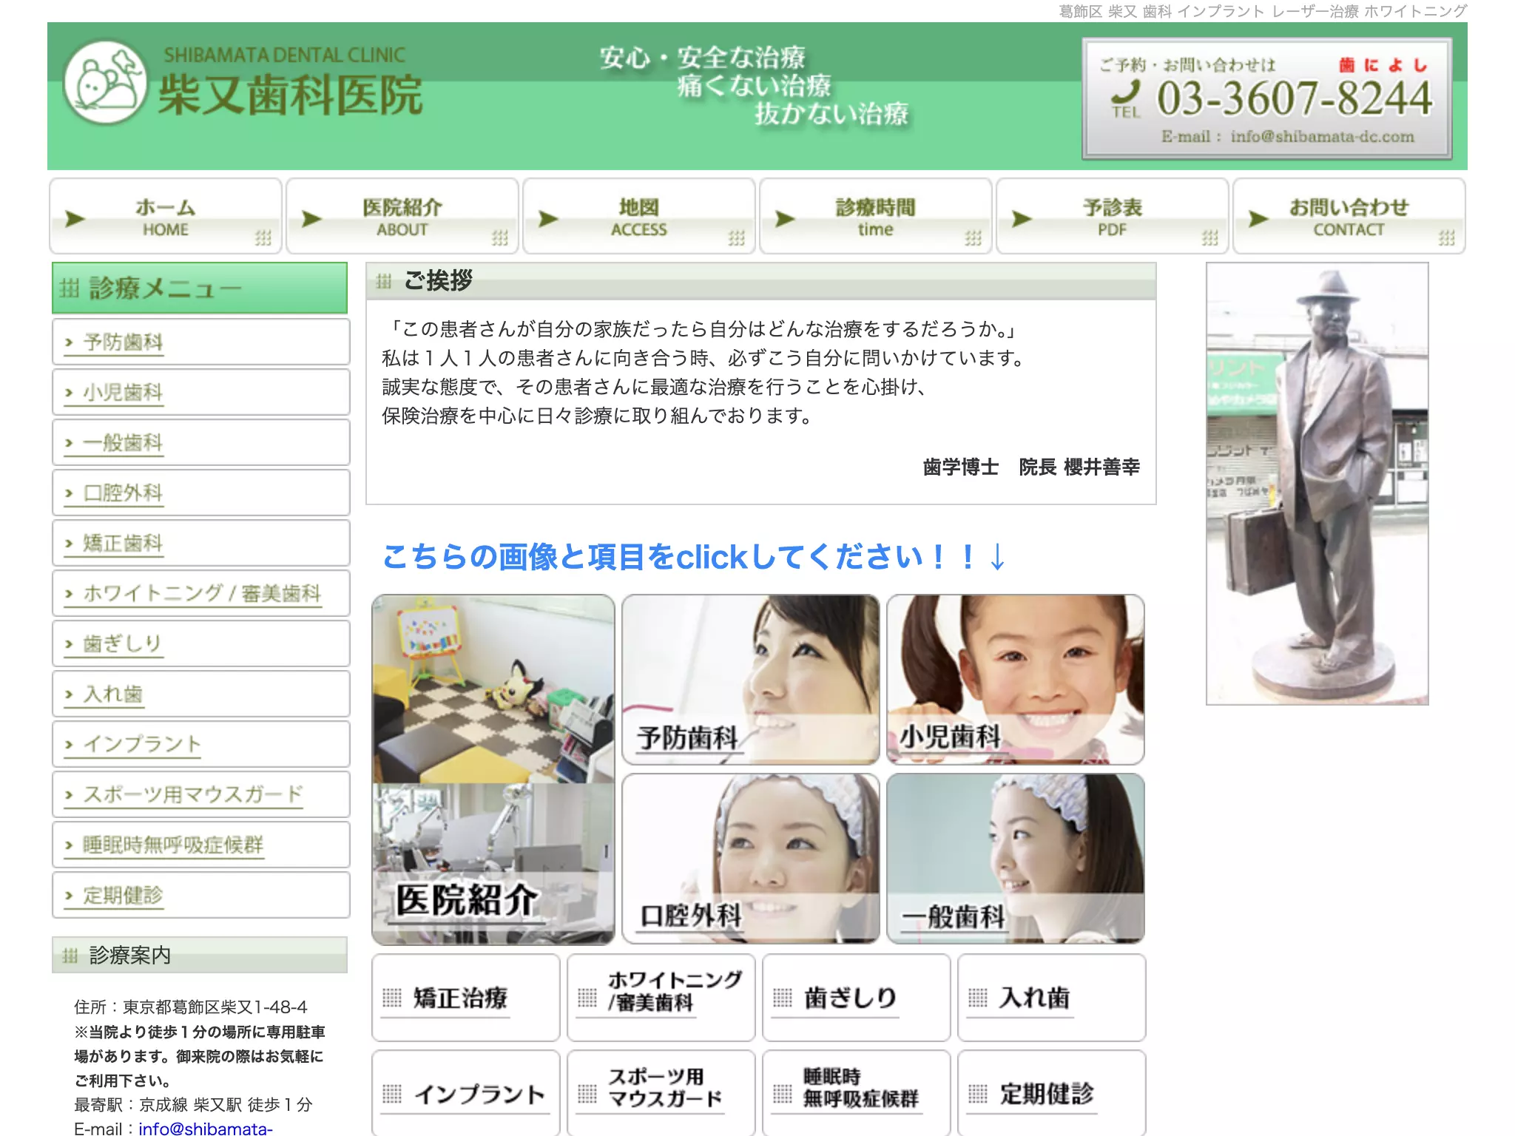Click the インプラント grid button
Image resolution: width=1515 pixels, height=1136 pixels.
(466, 1093)
